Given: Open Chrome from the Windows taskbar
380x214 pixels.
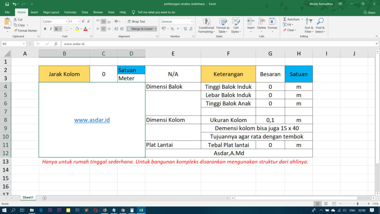Looking at the screenshot, I should (x=123, y=210).
